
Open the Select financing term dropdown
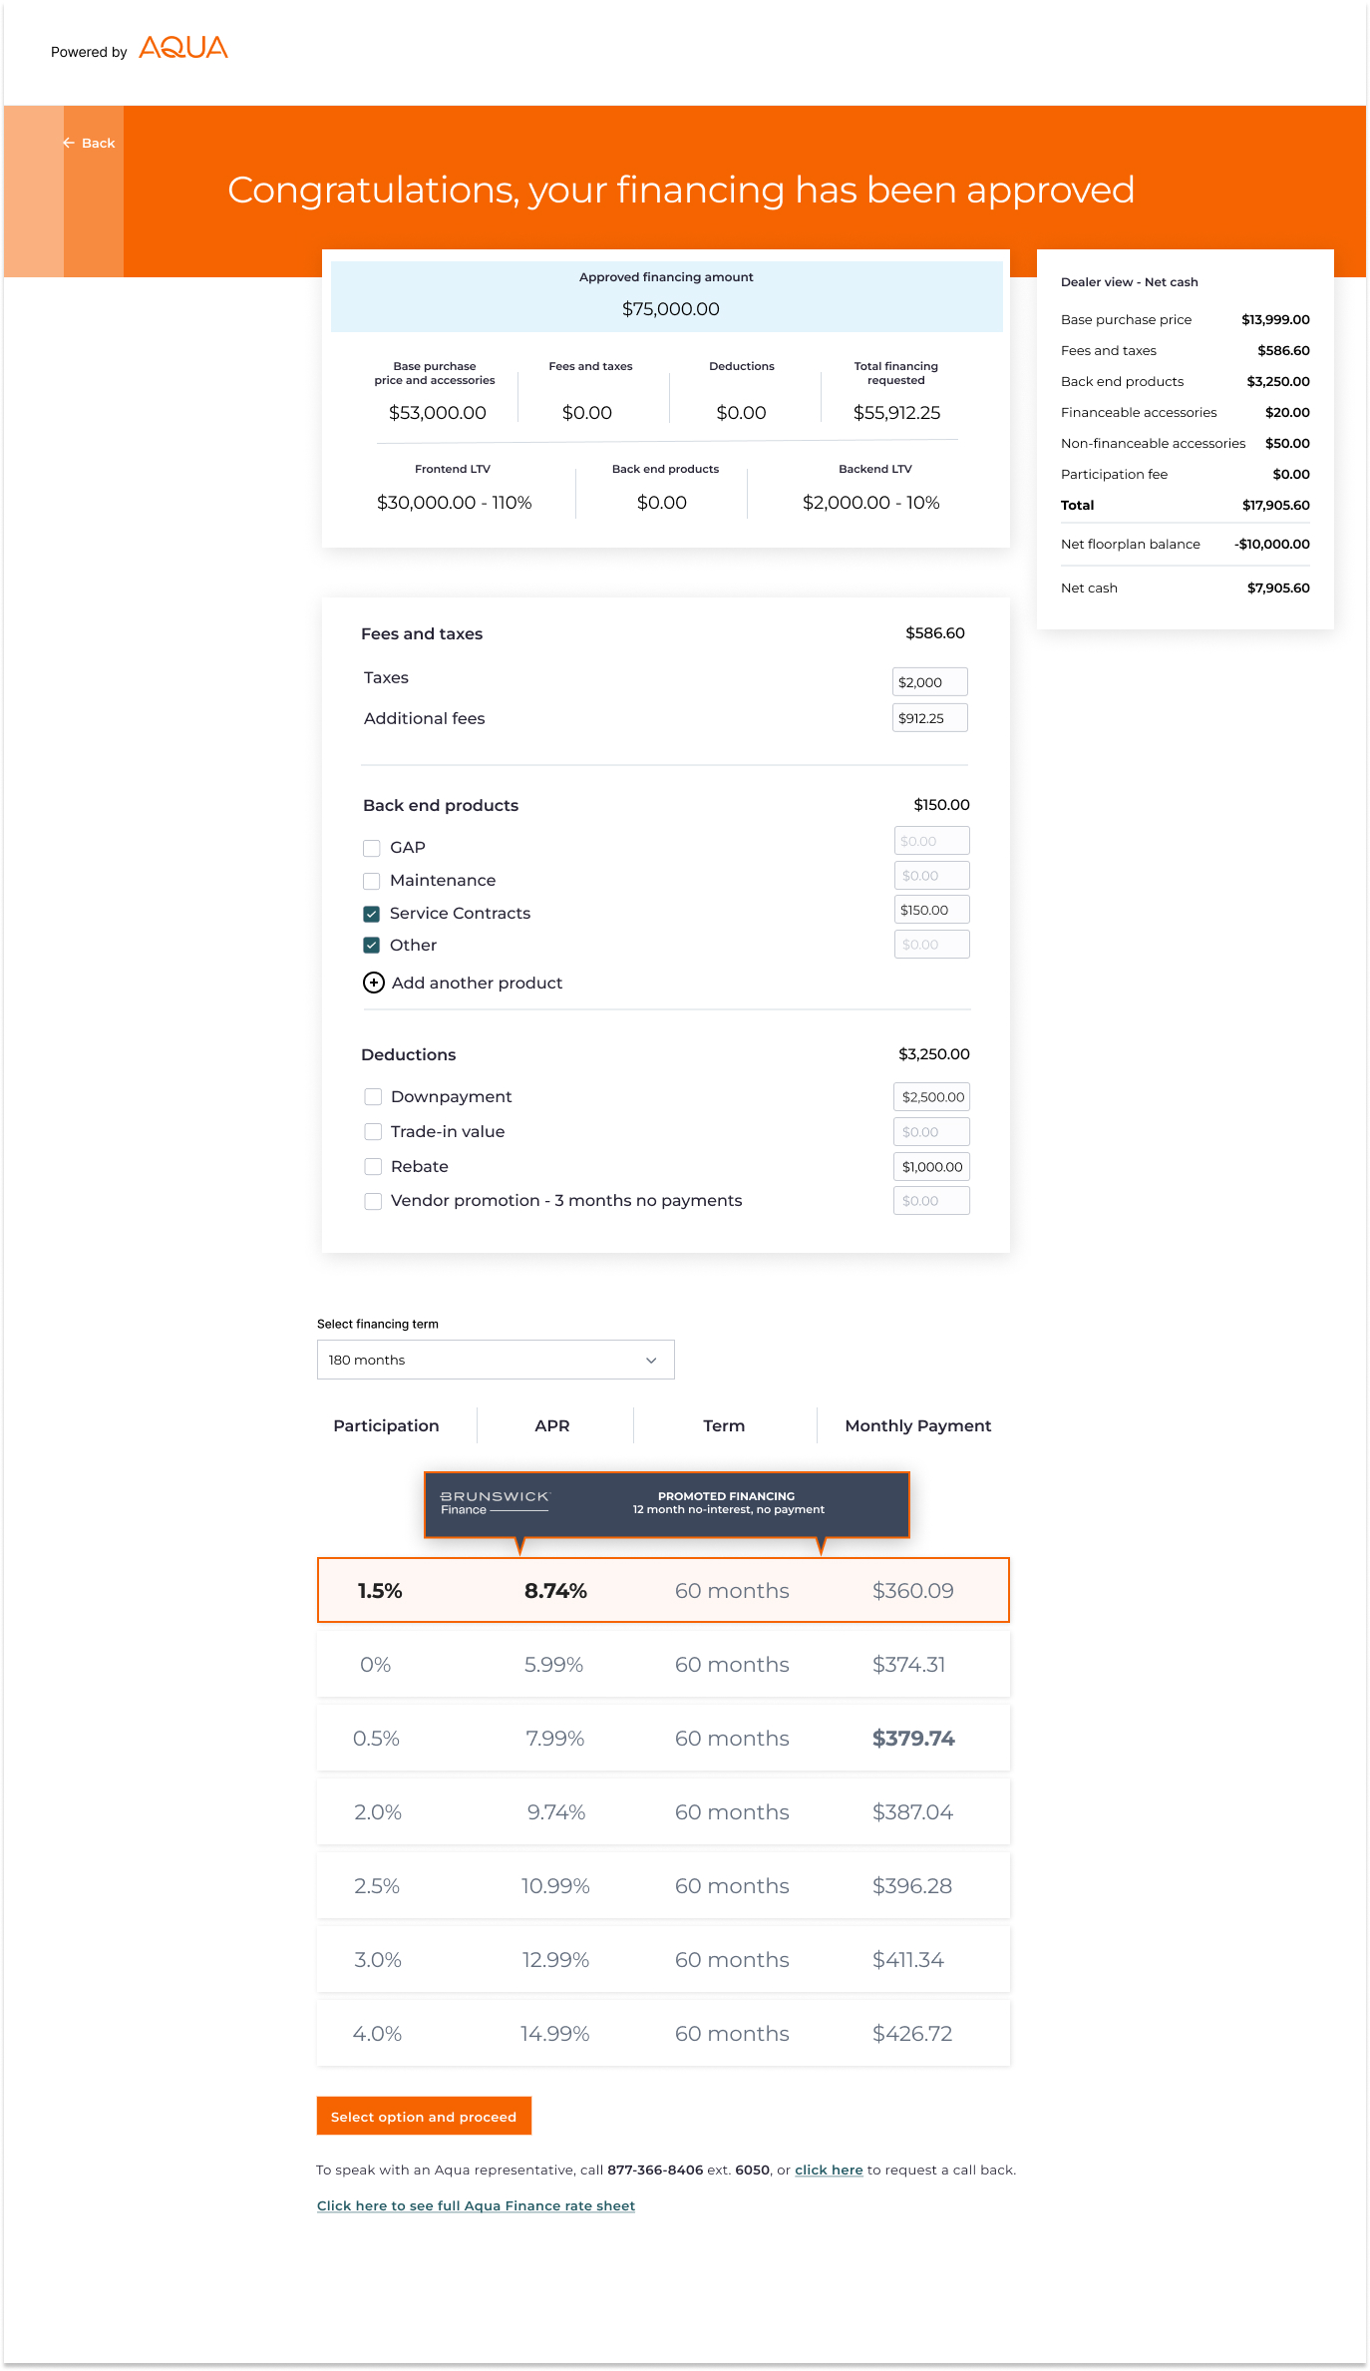[x=496, y=1360]
